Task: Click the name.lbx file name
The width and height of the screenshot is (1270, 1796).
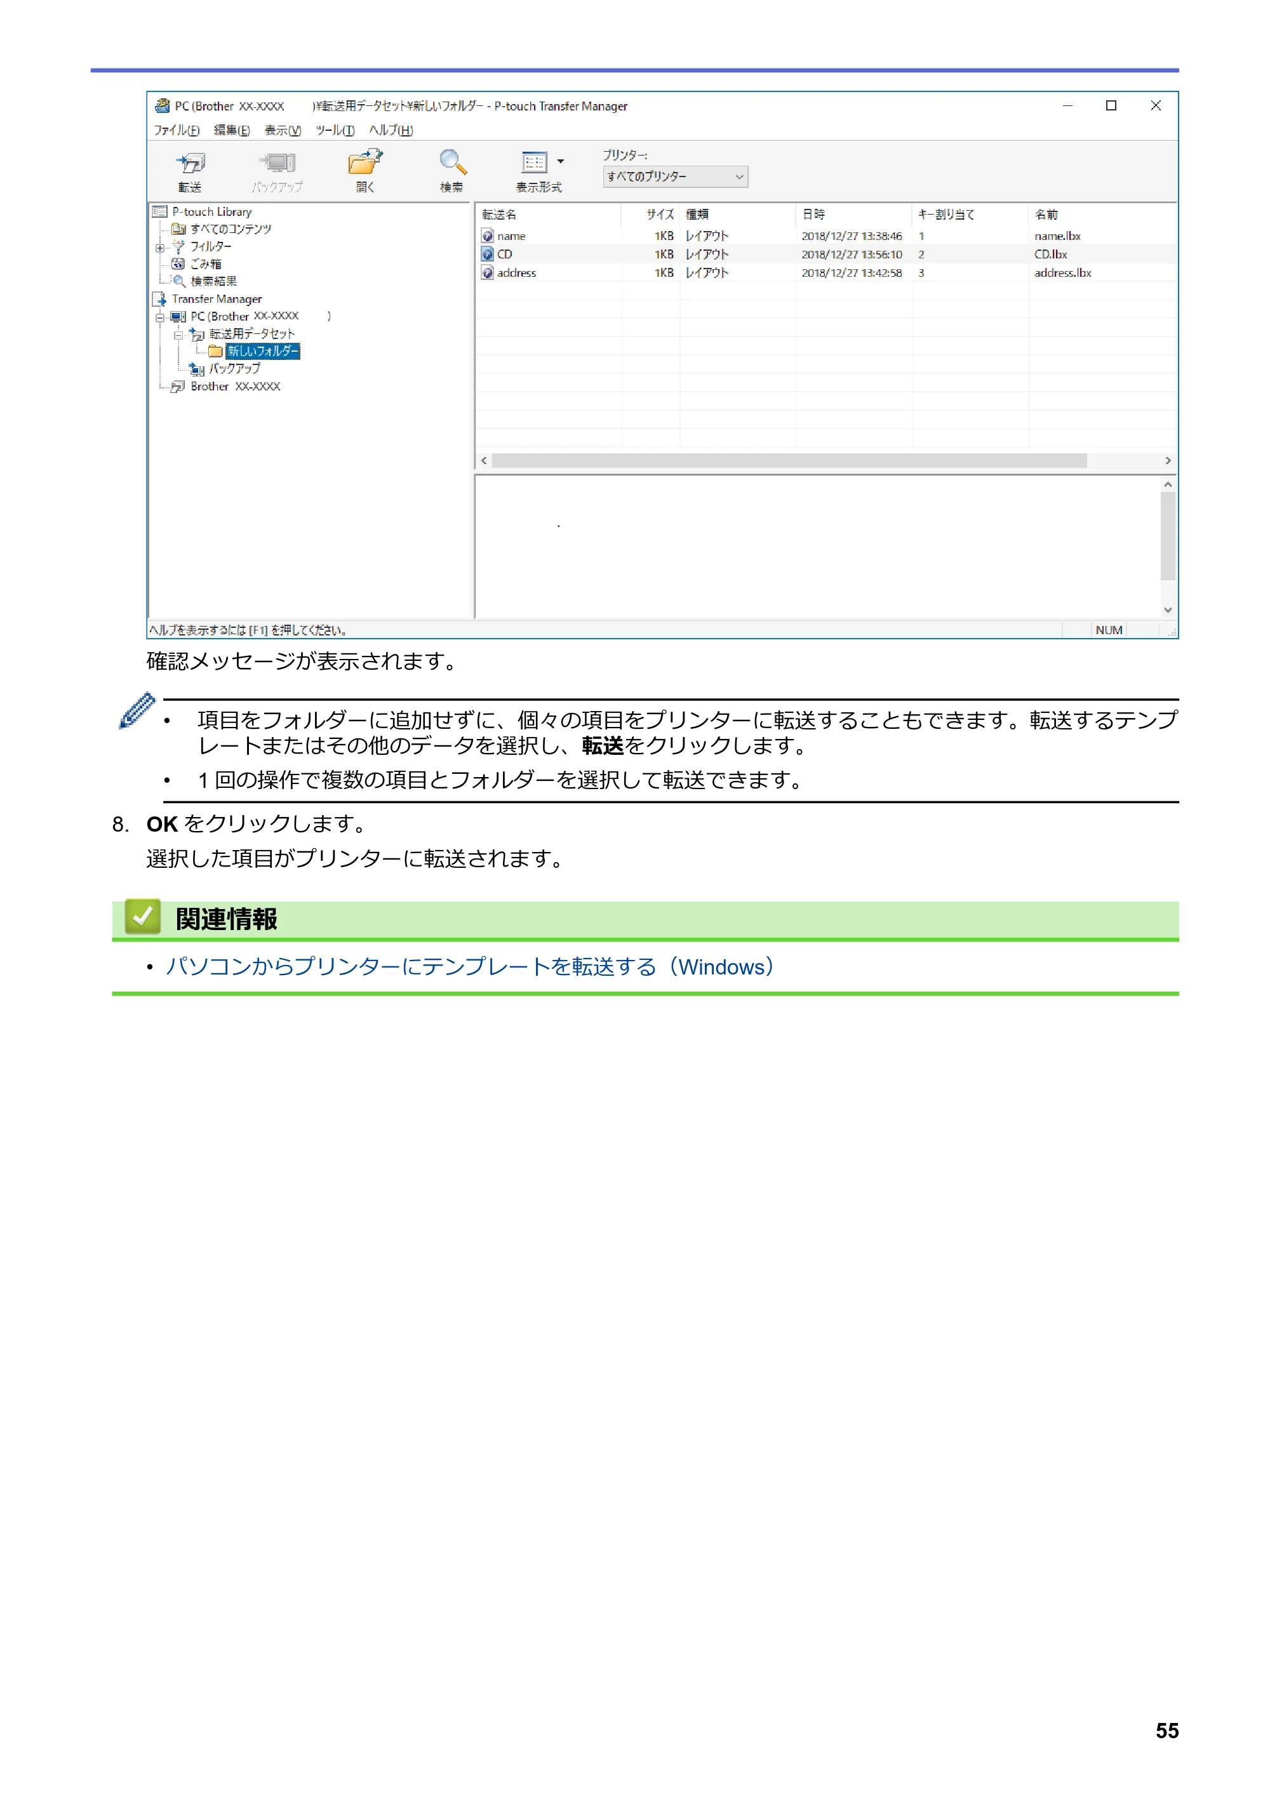Action: pyautogui.click(x=1057, y=236)
